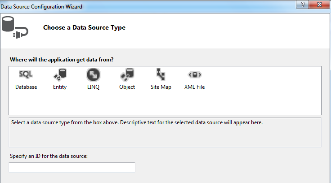
Task: Select the Object data source icon
Action: pyautogui.click(x=127, y=74)
